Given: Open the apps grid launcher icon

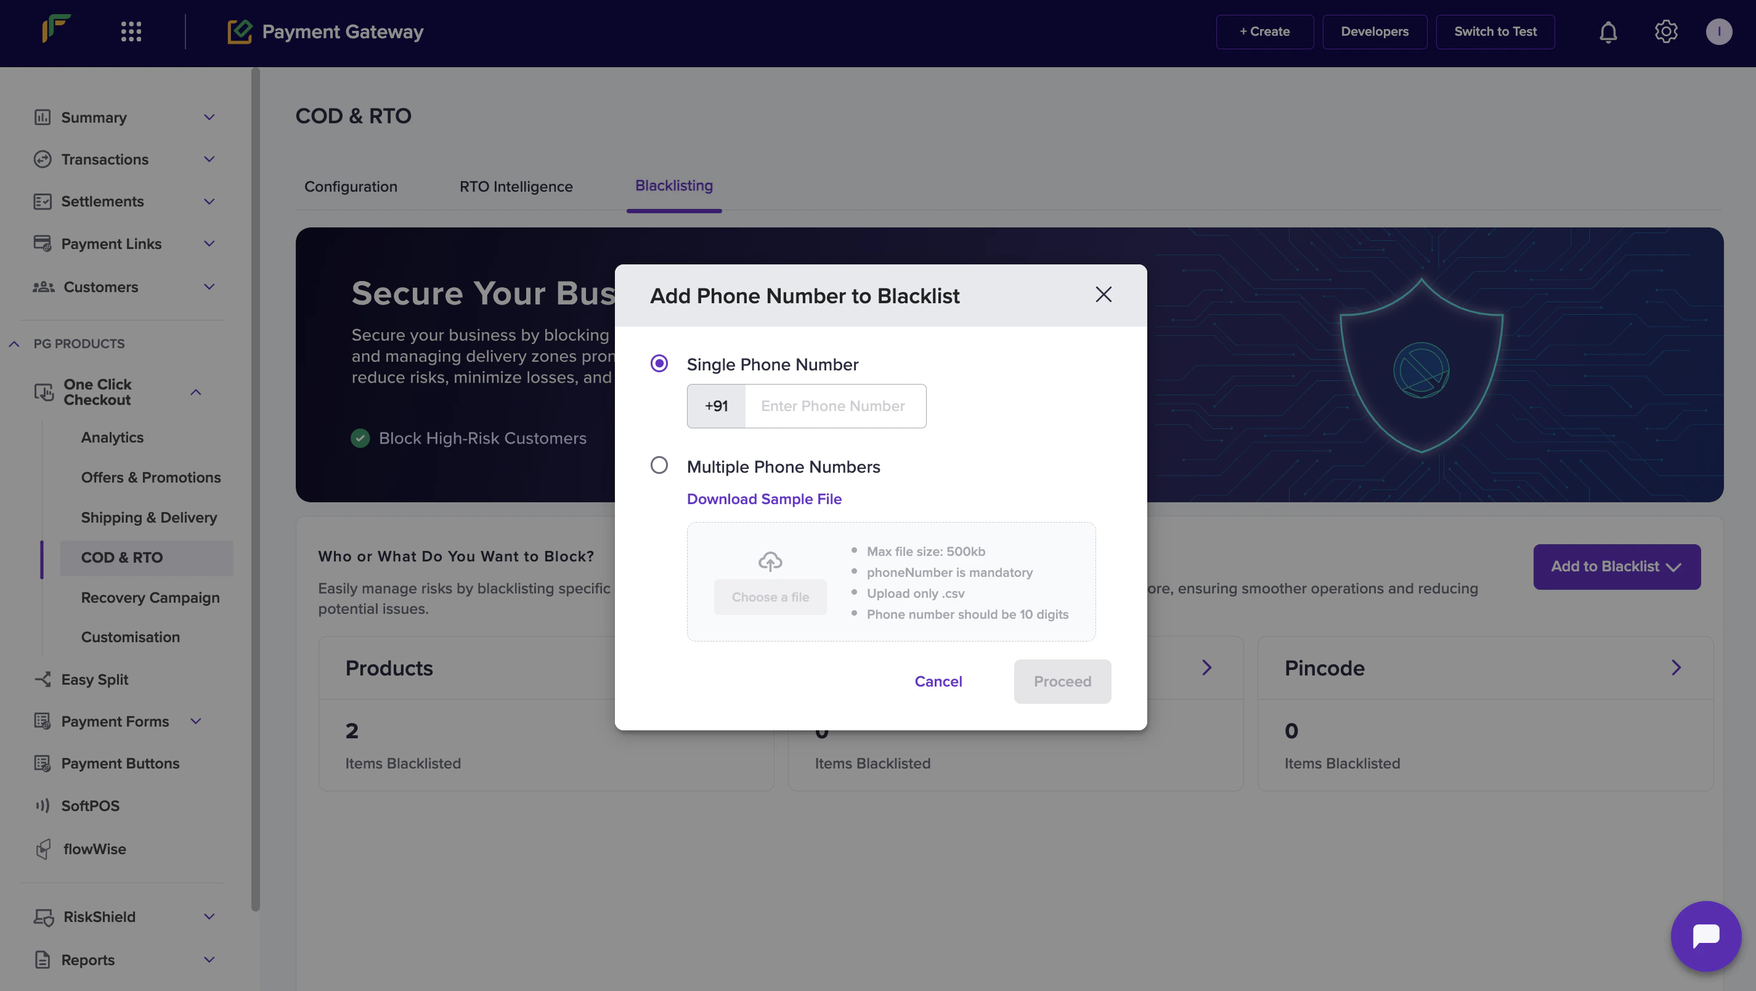Looking at the screenshot, I should click(131, 32).
